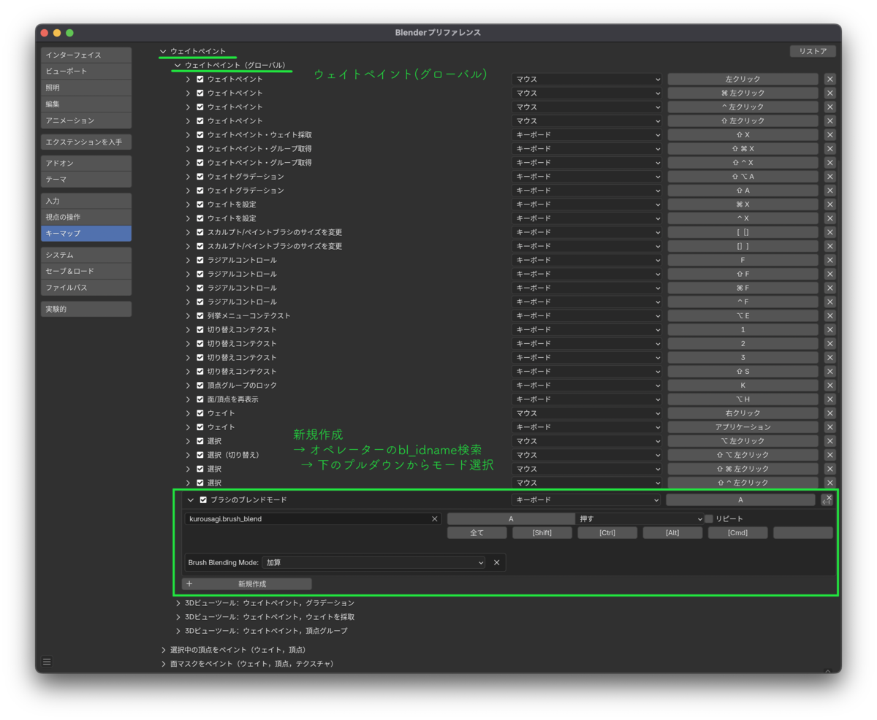Remove the 列挙メニューコンテクスト keymap entry

pyautogui.click(x=829, y=316)
